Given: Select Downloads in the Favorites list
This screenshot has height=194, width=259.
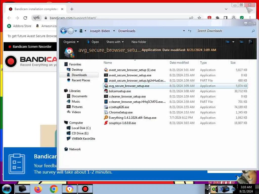Looking at the screenshot, I should point(79,75).
